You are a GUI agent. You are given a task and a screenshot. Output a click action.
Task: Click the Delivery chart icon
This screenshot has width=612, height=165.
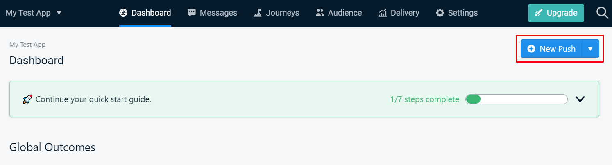(x=383, y=13)
